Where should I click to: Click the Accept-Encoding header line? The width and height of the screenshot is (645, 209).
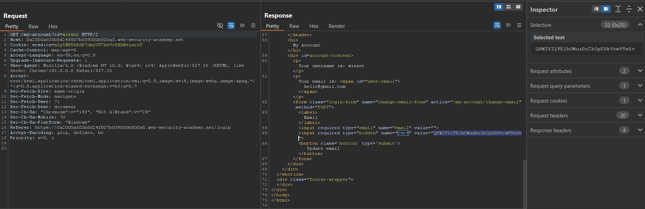click(x=57, y=133)
